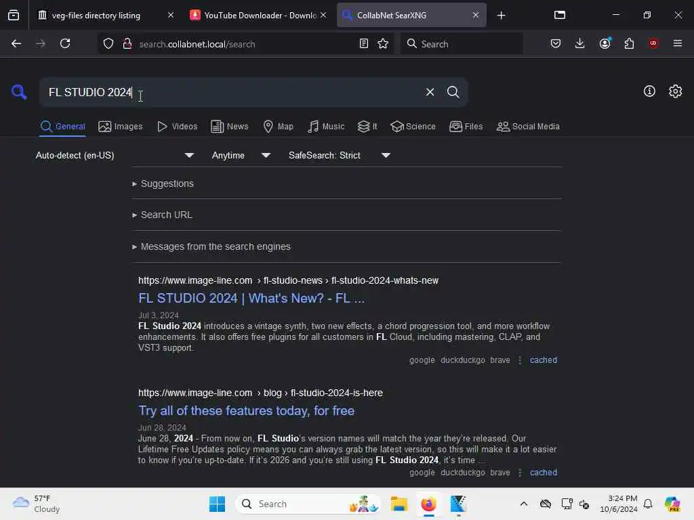The image size is (694, 520).
Task: Go back with browser back arrow
Action: tap(16, 44)
